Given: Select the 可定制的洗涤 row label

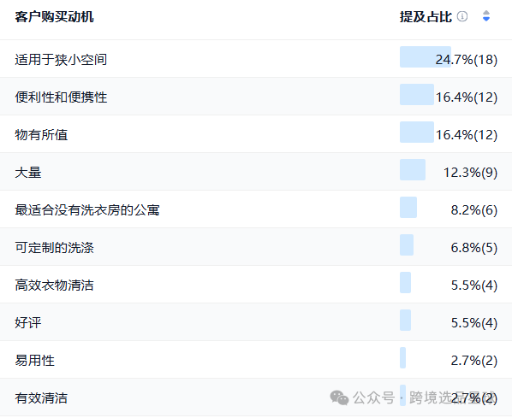Looking at the screenshot, I should [54, 248].
